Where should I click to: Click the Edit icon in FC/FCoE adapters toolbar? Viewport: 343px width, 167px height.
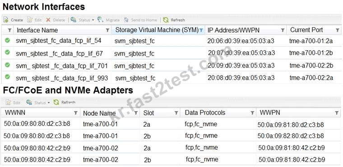(x=9, y=102)
